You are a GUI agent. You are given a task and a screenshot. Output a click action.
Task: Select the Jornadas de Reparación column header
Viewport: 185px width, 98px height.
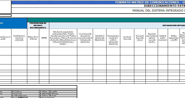pyautogui.click(x=127, y=38)
